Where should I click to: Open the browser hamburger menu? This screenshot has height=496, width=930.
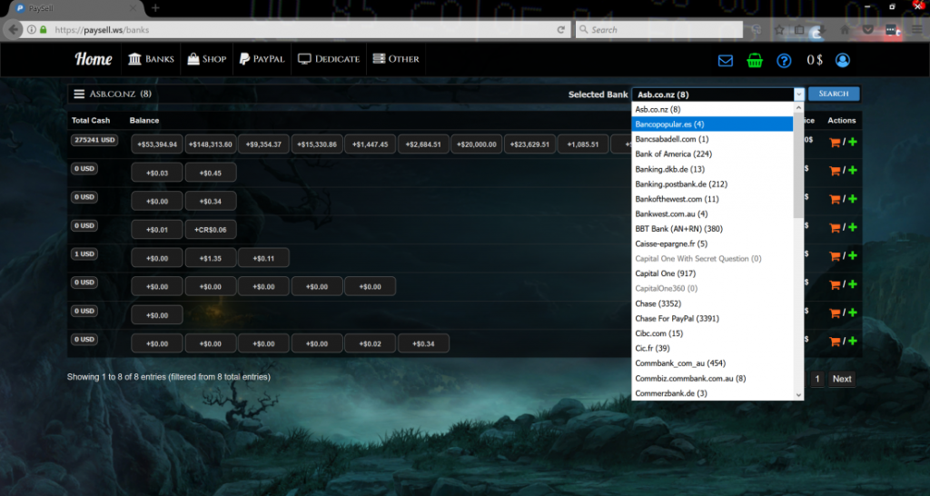click(917, 30)
